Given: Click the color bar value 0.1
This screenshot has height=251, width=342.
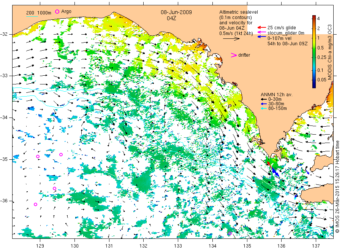Looking at the screenshot, I should tap(320, 70).
